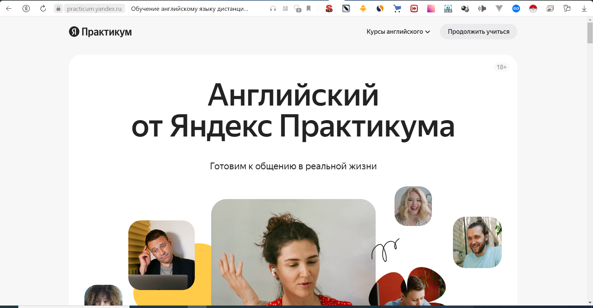Click the Pokeball extension icon
Image resolution: width=593 pixels, height=308 pixels.
click(533, 9)
